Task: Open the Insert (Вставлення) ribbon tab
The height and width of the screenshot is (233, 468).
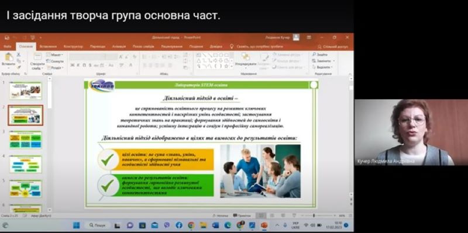Action: [48, 47]
